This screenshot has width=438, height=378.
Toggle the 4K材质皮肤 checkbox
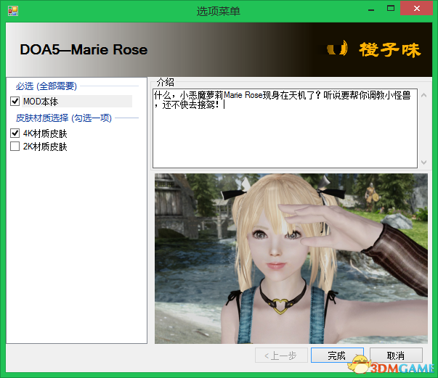pos(15,133)
